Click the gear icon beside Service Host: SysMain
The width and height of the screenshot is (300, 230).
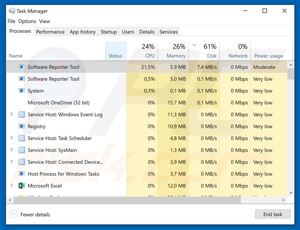[22, 150]
